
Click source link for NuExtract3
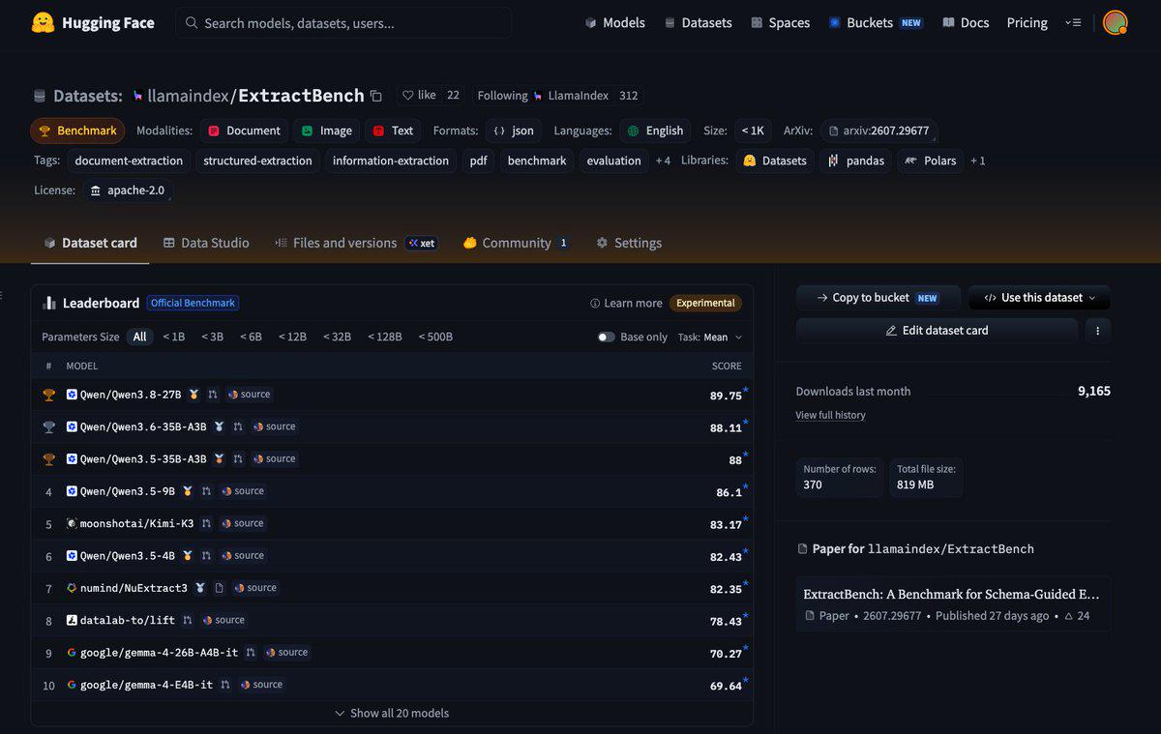[x=254, y=588]
